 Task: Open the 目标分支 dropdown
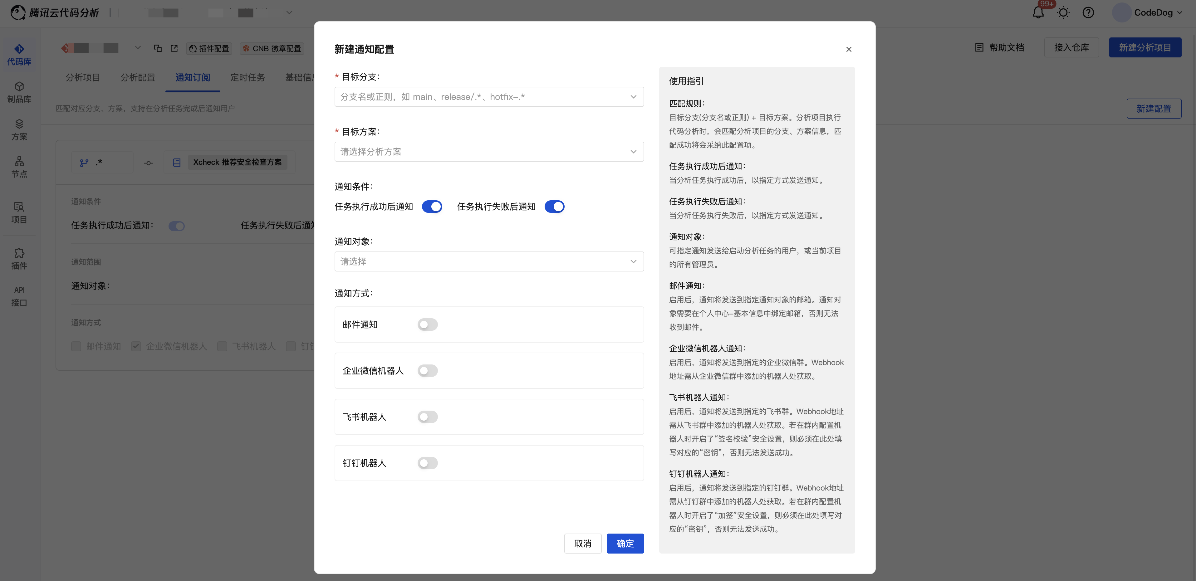click(488, 96)
